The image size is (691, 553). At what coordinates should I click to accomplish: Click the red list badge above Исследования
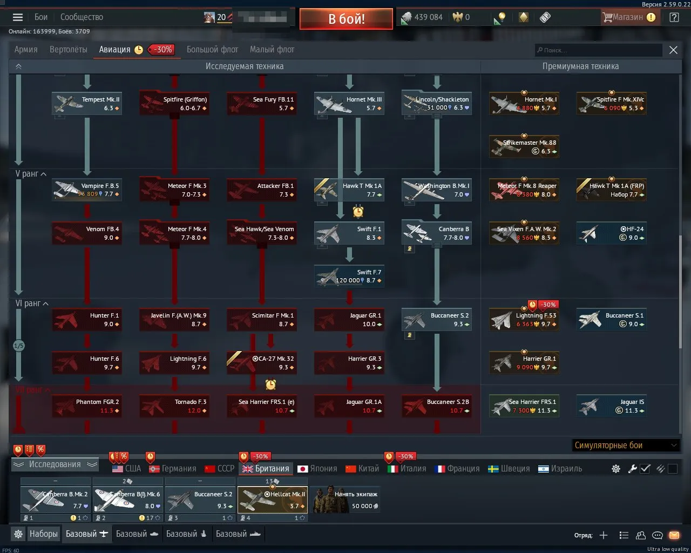pos(30,449)
